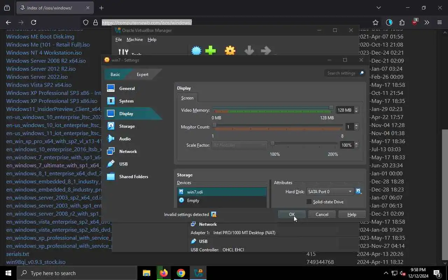Open Windows ME Boot Disk.img link

click(40, 36)
